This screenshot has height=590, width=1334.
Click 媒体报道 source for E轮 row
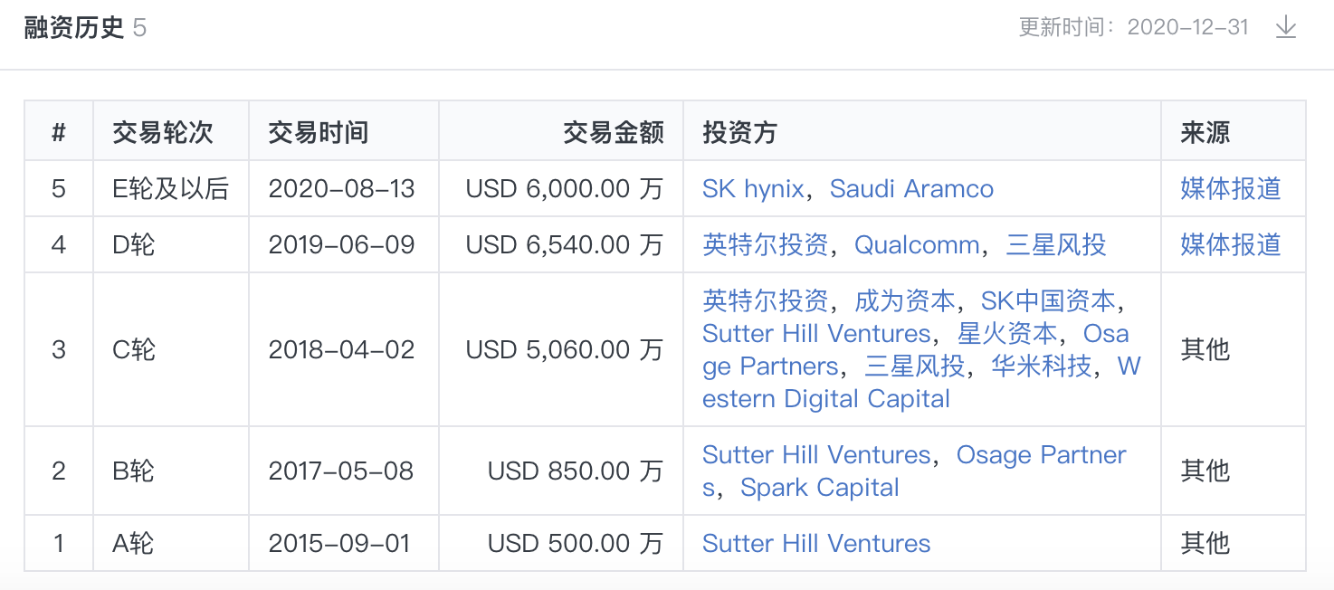pyautogui.click(x=1230, y=188)
